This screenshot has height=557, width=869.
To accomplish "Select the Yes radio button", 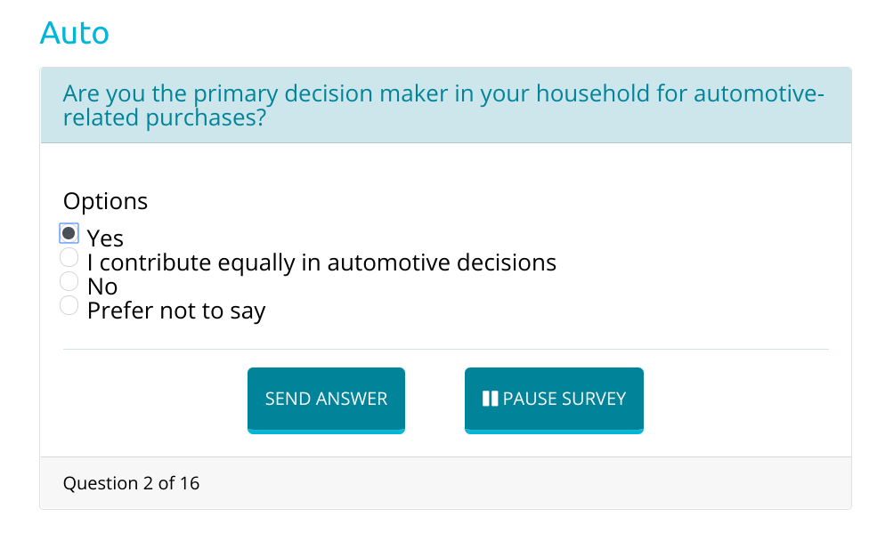I will 69,233.
